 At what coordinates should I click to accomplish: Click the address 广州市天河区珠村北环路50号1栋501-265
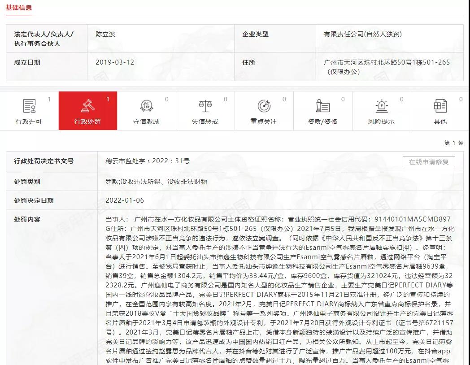(x=387, y=62)
